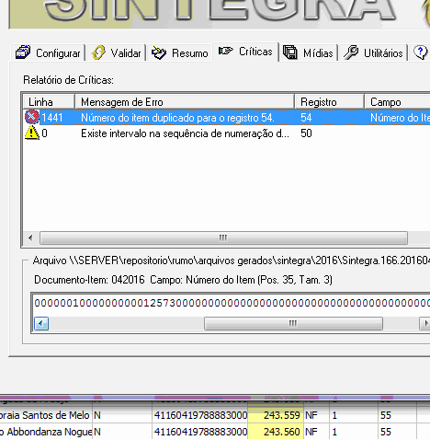
Task: Click the Mensagem de Erro column header
Action: (x=185, y=102)
